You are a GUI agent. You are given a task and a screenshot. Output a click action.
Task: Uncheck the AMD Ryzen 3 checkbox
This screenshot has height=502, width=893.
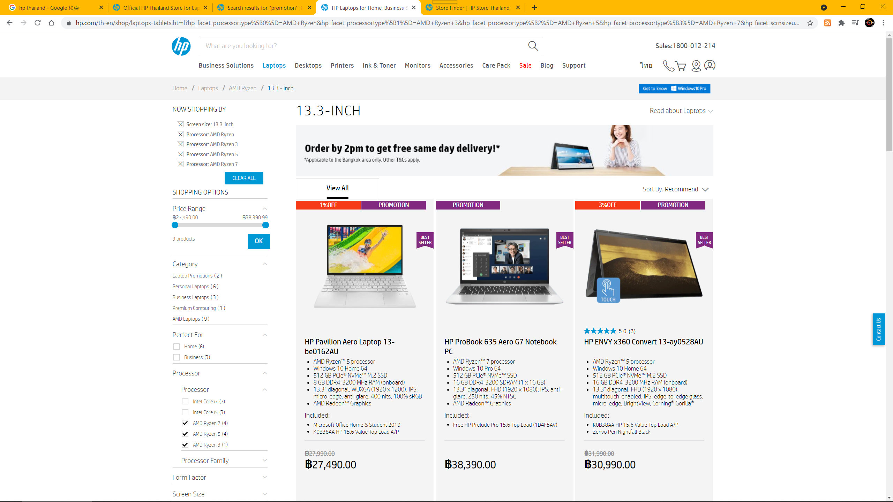click(x=185, y=445)
